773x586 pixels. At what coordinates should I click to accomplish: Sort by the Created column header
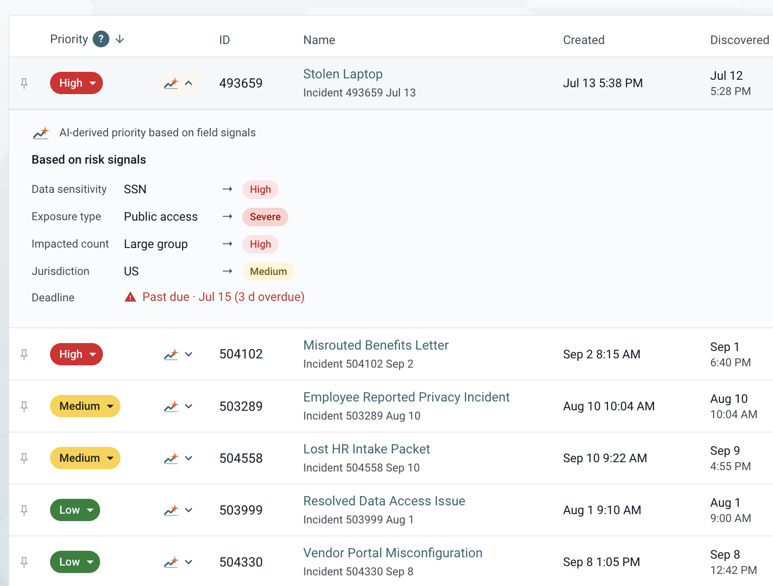pos(583,40)
